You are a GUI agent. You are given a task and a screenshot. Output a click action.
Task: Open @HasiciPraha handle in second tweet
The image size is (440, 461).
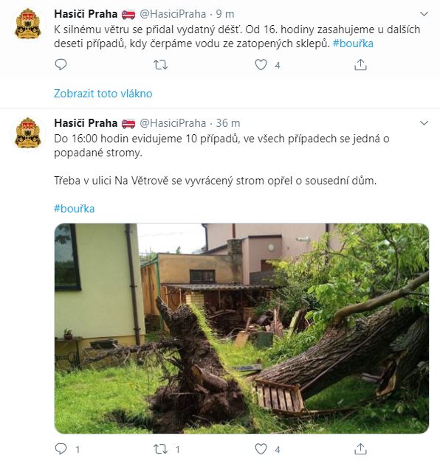173,123
